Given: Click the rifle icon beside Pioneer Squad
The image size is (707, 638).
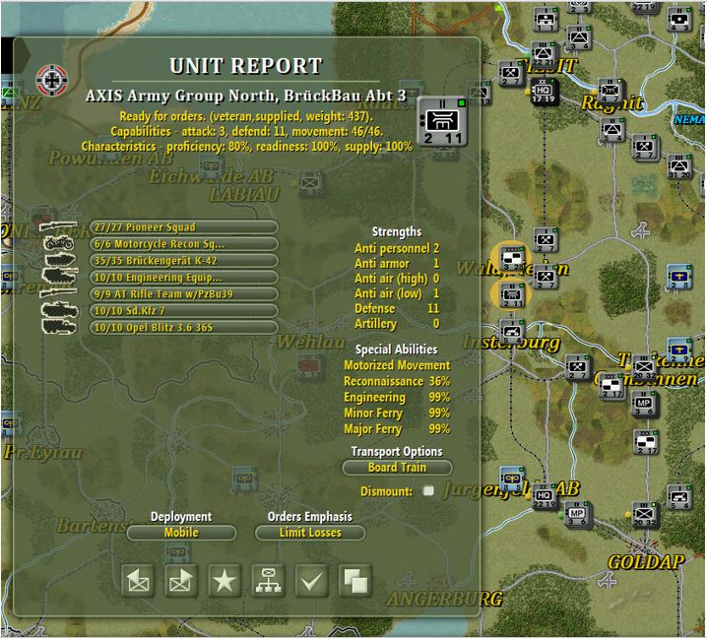Looking at the screenshot, I should (x=58, y=226).
